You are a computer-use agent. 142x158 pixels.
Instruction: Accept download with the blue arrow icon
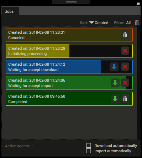[x=114, y=67]
